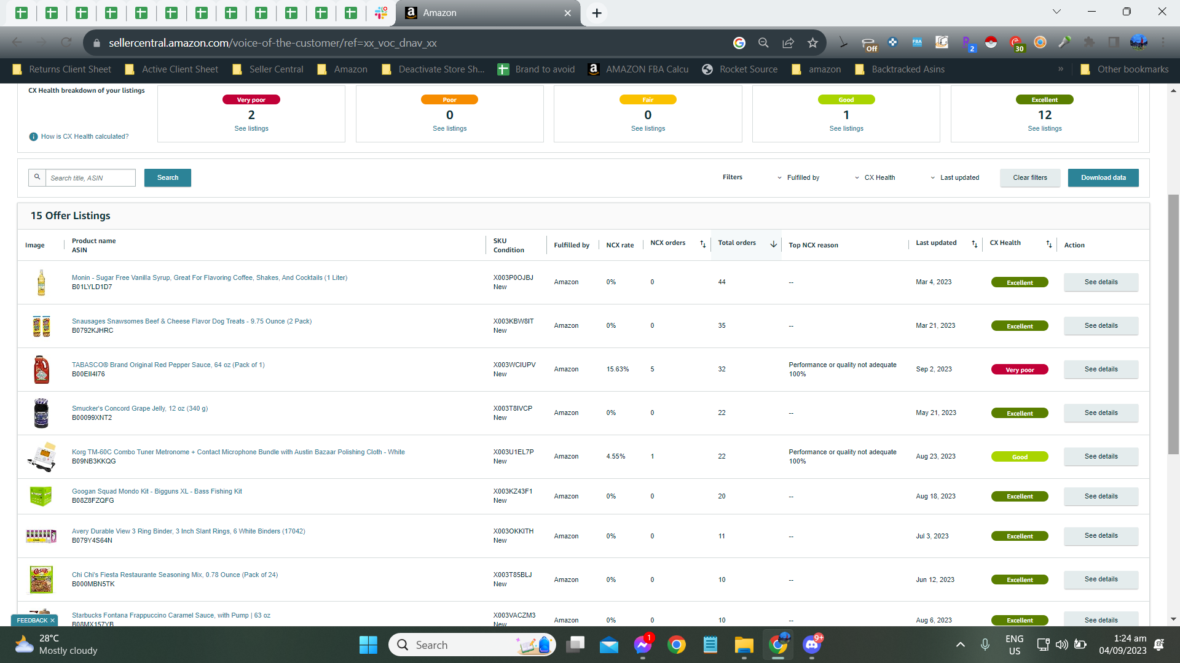See details for Snausages Dog Treats

point(1101,326)
